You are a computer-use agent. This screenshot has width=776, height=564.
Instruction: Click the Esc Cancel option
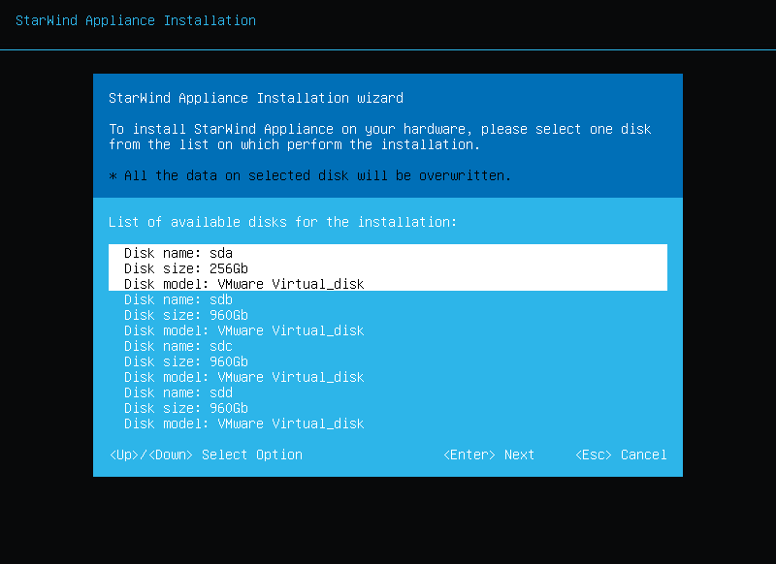click(621, 454)
